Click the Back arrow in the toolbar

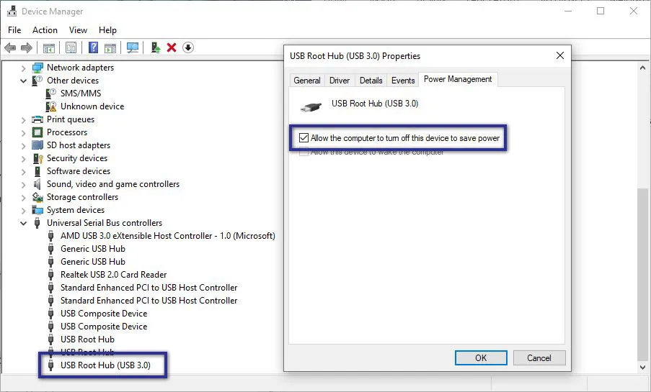click(x=10, y=47)
